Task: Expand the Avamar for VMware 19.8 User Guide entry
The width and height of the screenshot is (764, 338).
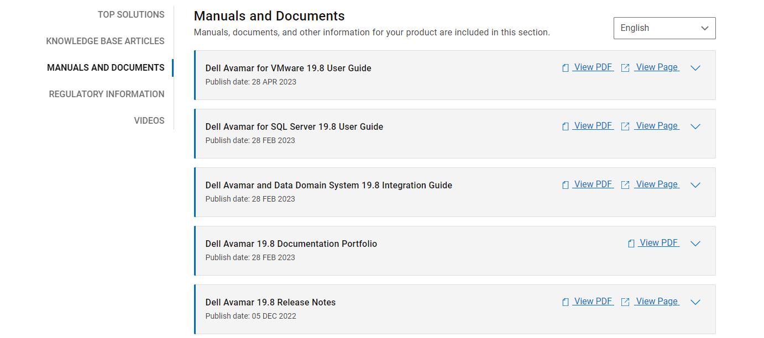Action: tap(695, 68)
